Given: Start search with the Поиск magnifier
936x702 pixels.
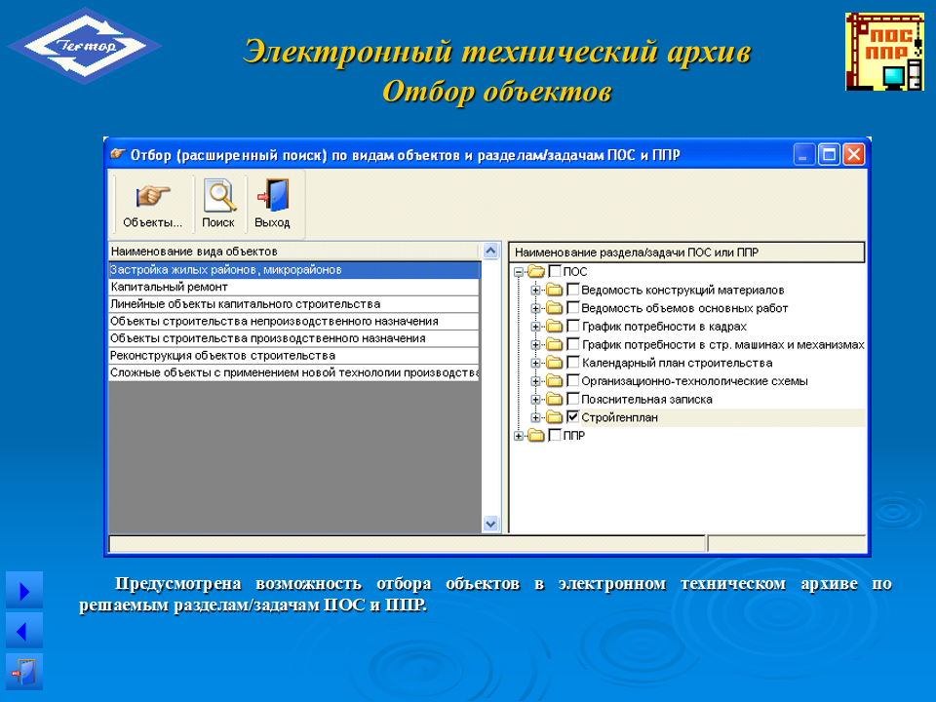Looking at the screenshot, I should click(x=218, y=205).
